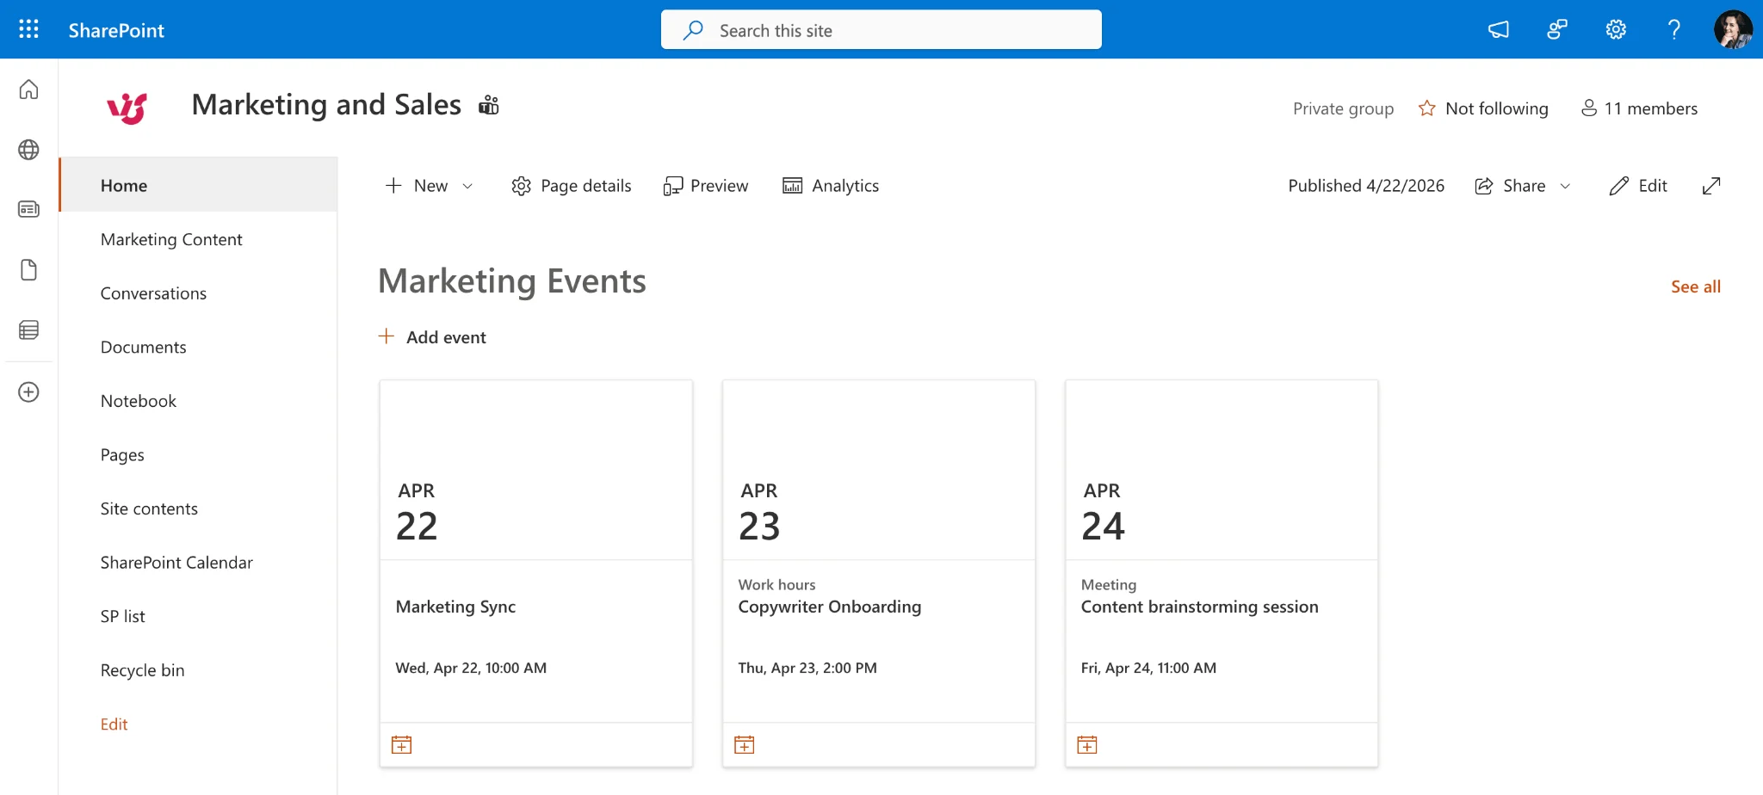Click Preview in command bar
The image size is (1763, 795).
706,186
